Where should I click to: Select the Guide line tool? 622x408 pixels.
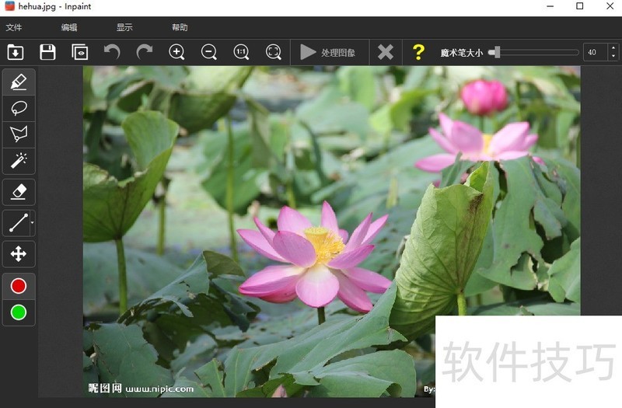click(17, 223)
